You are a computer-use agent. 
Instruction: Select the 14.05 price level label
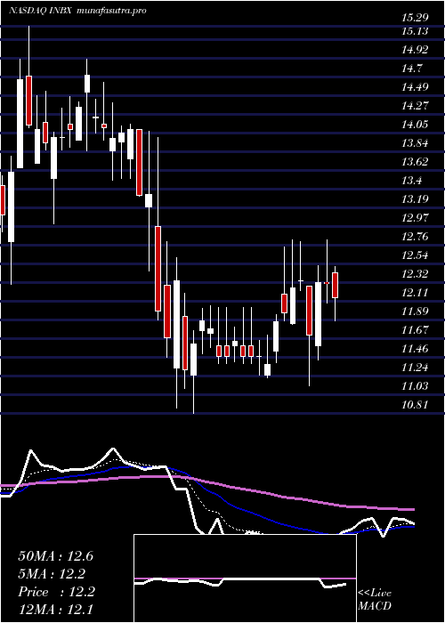[x=415, y=125]
